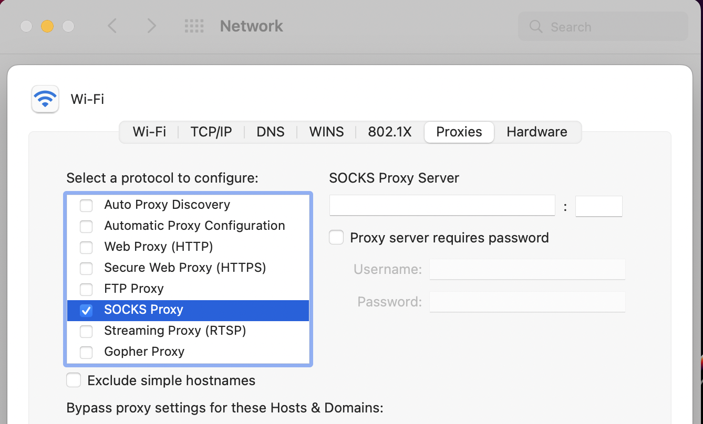Click the back navigation chevron
The height and width of the screenshot is (424, 703).
click(112, 26)
